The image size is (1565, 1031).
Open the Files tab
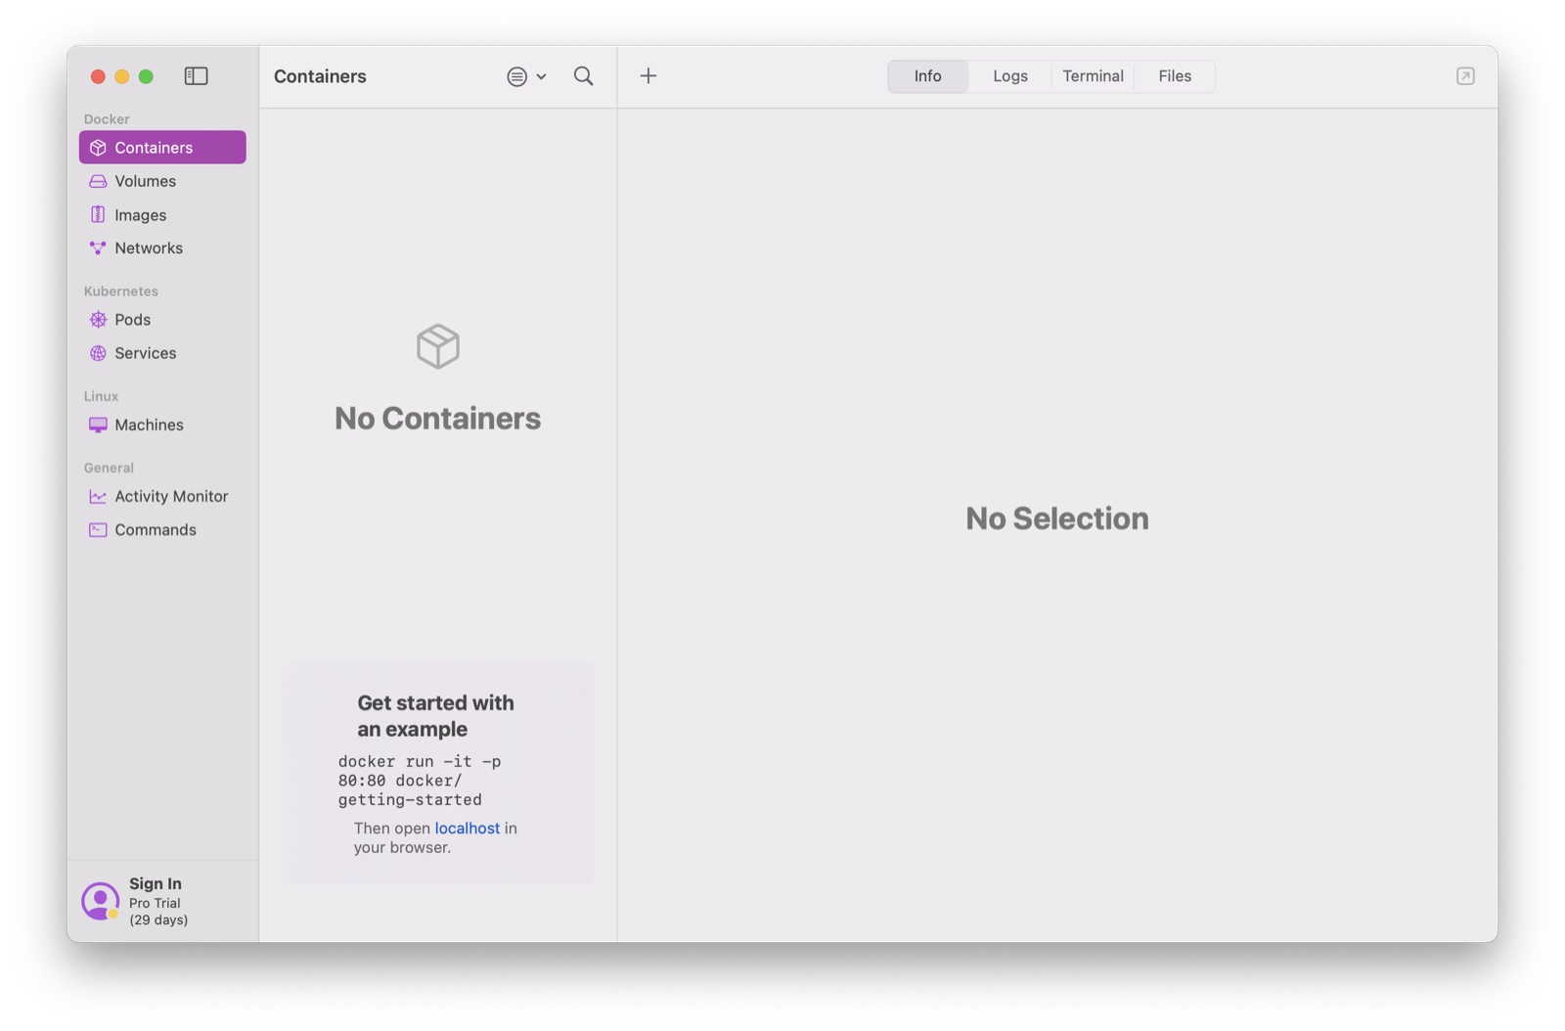click(1175, 76)
